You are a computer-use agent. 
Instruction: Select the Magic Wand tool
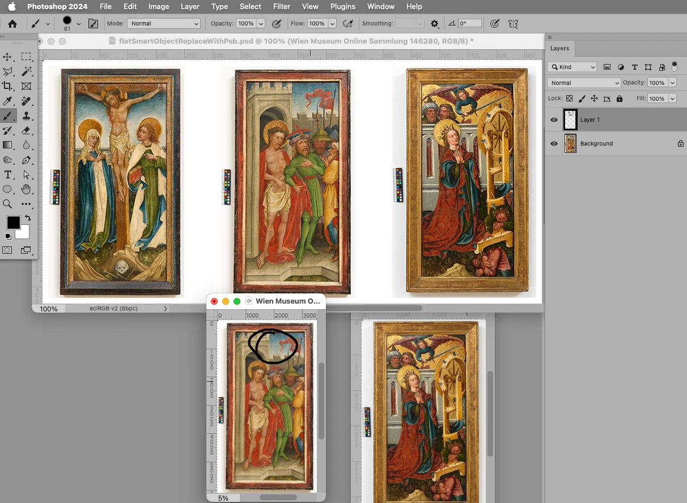26,71
